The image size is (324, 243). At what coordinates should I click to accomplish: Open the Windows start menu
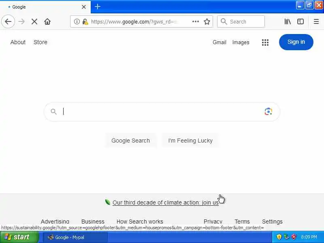tap(19, 237)
